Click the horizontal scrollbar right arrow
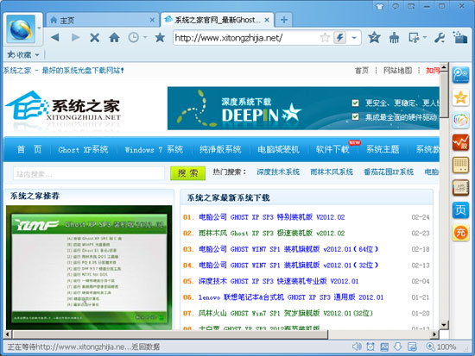475x356 pixels. coord(435,334)
